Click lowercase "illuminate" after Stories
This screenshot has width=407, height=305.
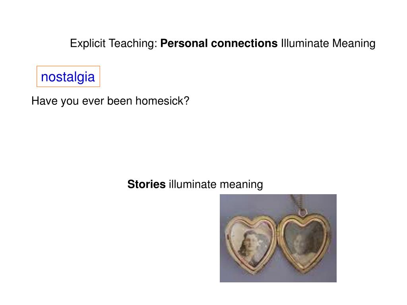(193, 184)
